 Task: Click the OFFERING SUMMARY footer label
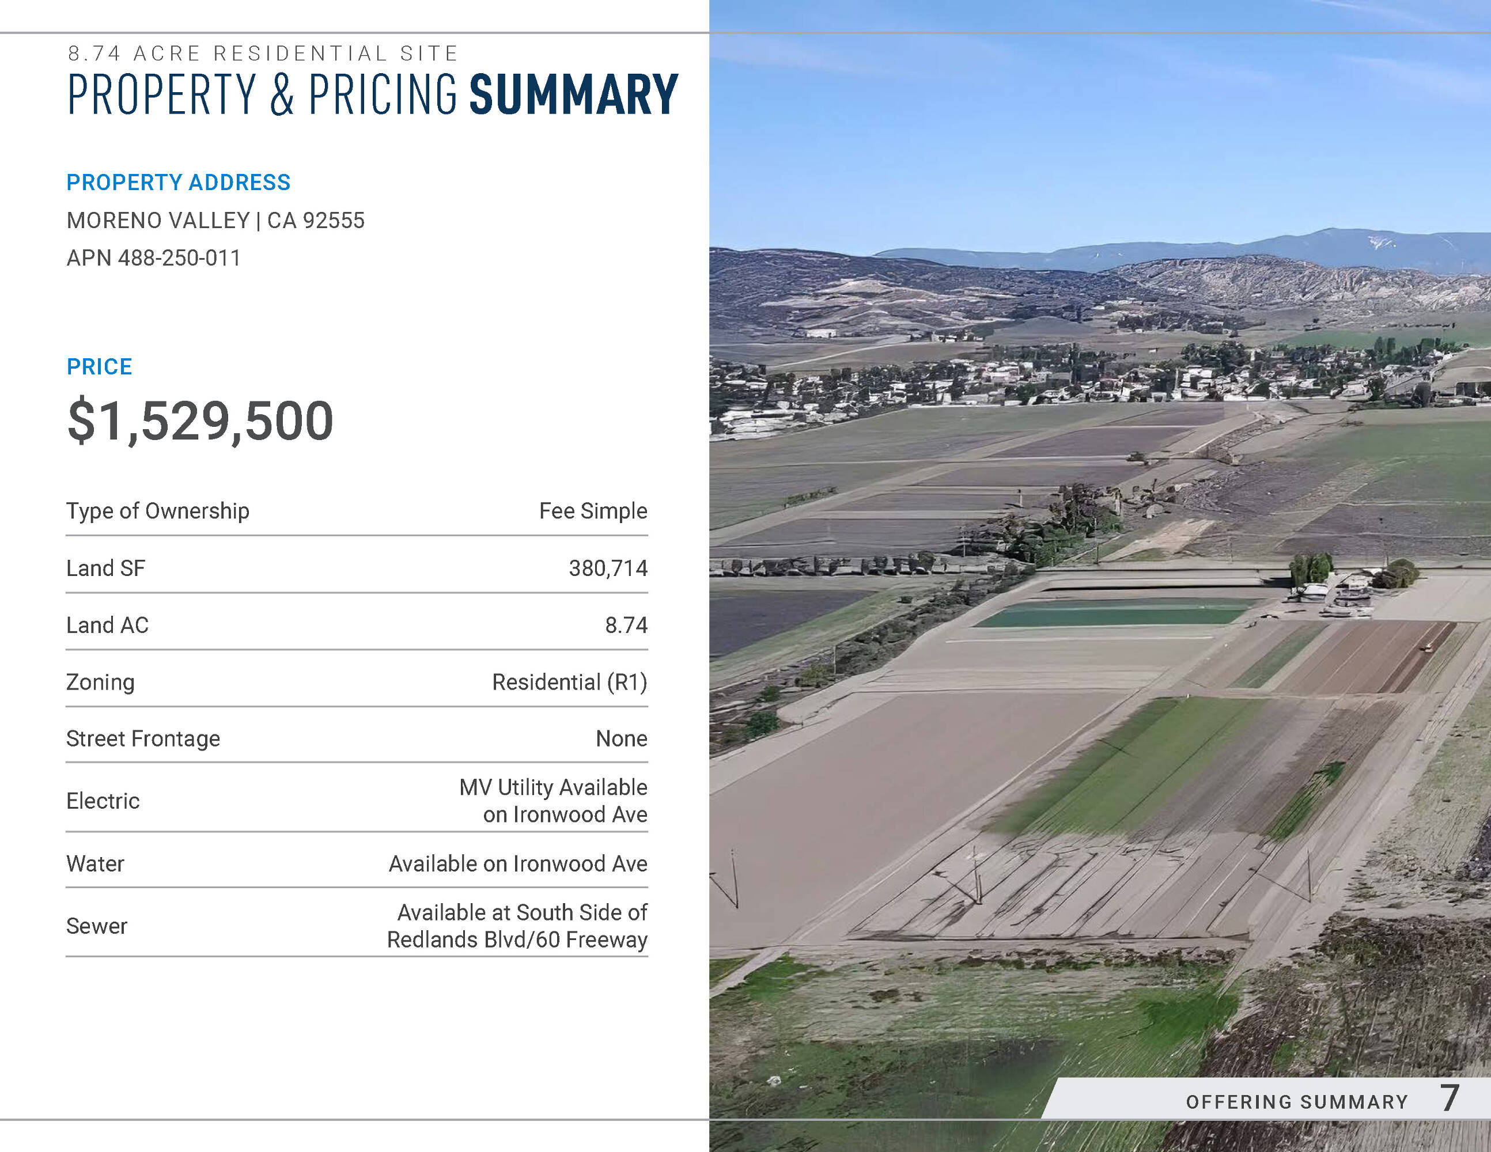(1296, 1101)
